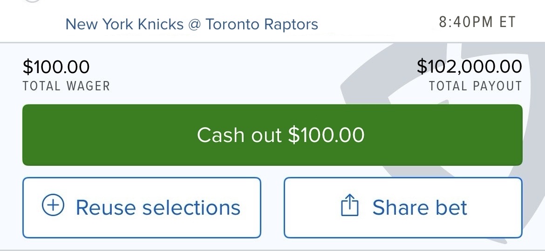The width and height of the screenshot is (545, 251).
Task: Click the 8:40PM ET game time
Action: (x=477, y=22)
